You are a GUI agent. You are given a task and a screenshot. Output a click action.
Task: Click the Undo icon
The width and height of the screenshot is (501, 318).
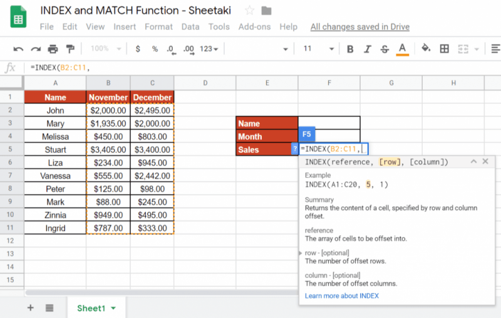18,49
